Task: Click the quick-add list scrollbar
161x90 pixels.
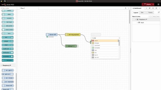Action: point(119,43)
